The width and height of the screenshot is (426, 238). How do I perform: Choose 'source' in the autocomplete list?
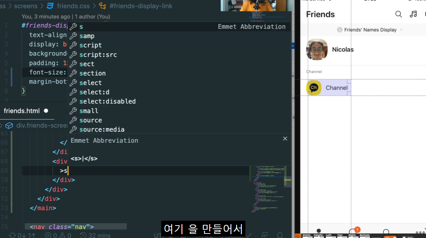click(179, 120)
